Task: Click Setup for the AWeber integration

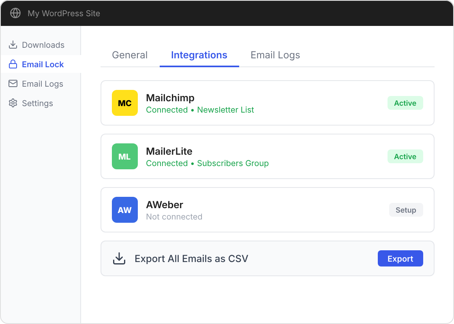Action: pyautogui.click(x=406, y=210)
